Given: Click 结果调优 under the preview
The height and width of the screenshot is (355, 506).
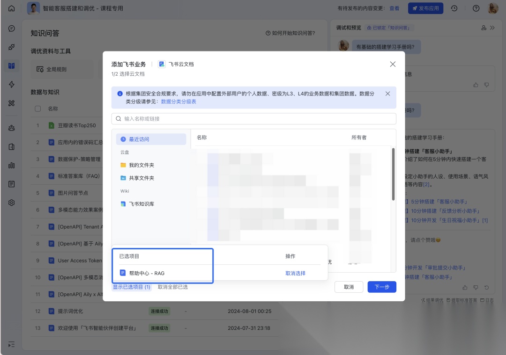Looking at the screenshot, I should (x=432, y=300).
